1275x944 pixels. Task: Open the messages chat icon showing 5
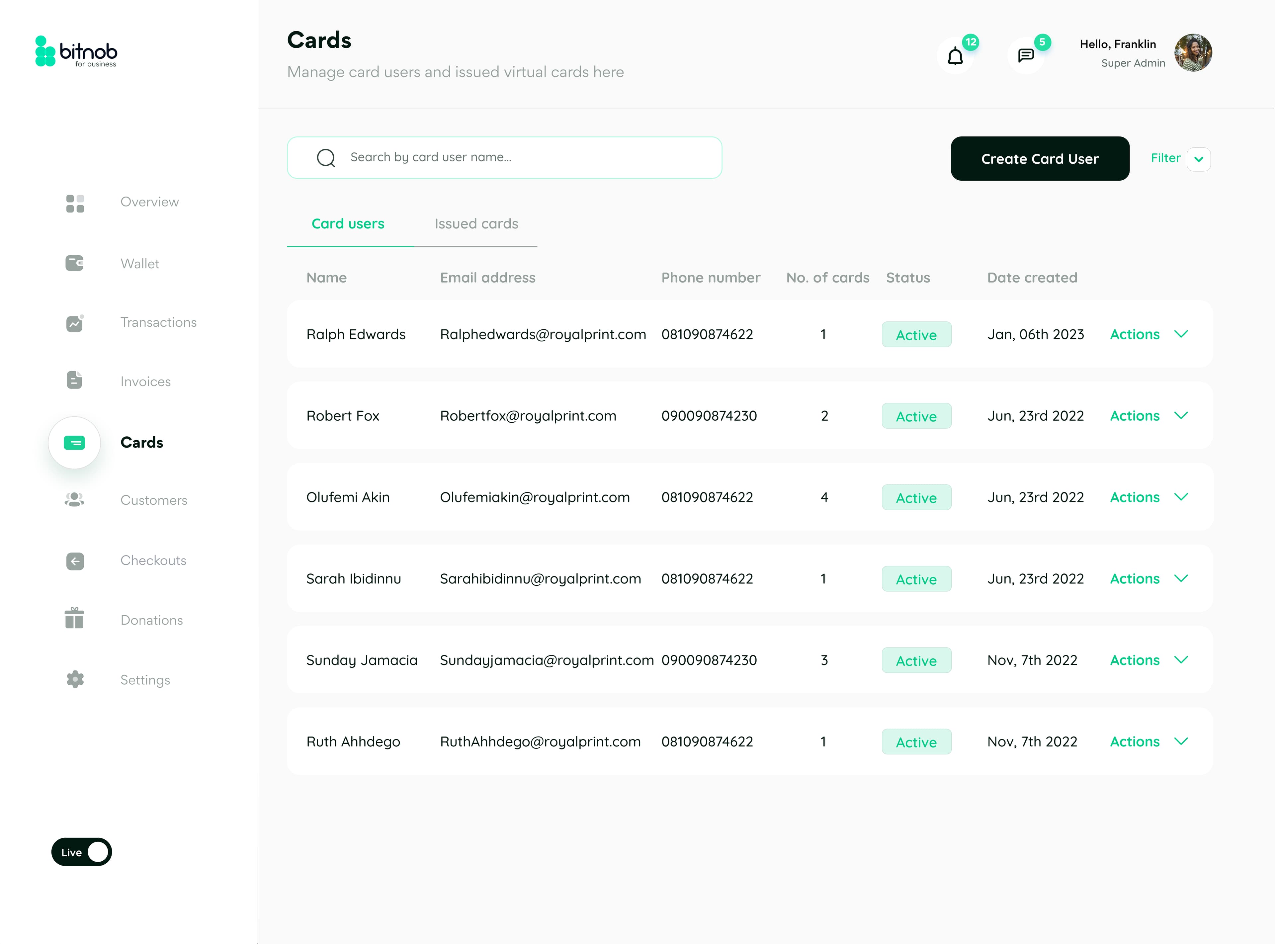(x=1025, y=55)
